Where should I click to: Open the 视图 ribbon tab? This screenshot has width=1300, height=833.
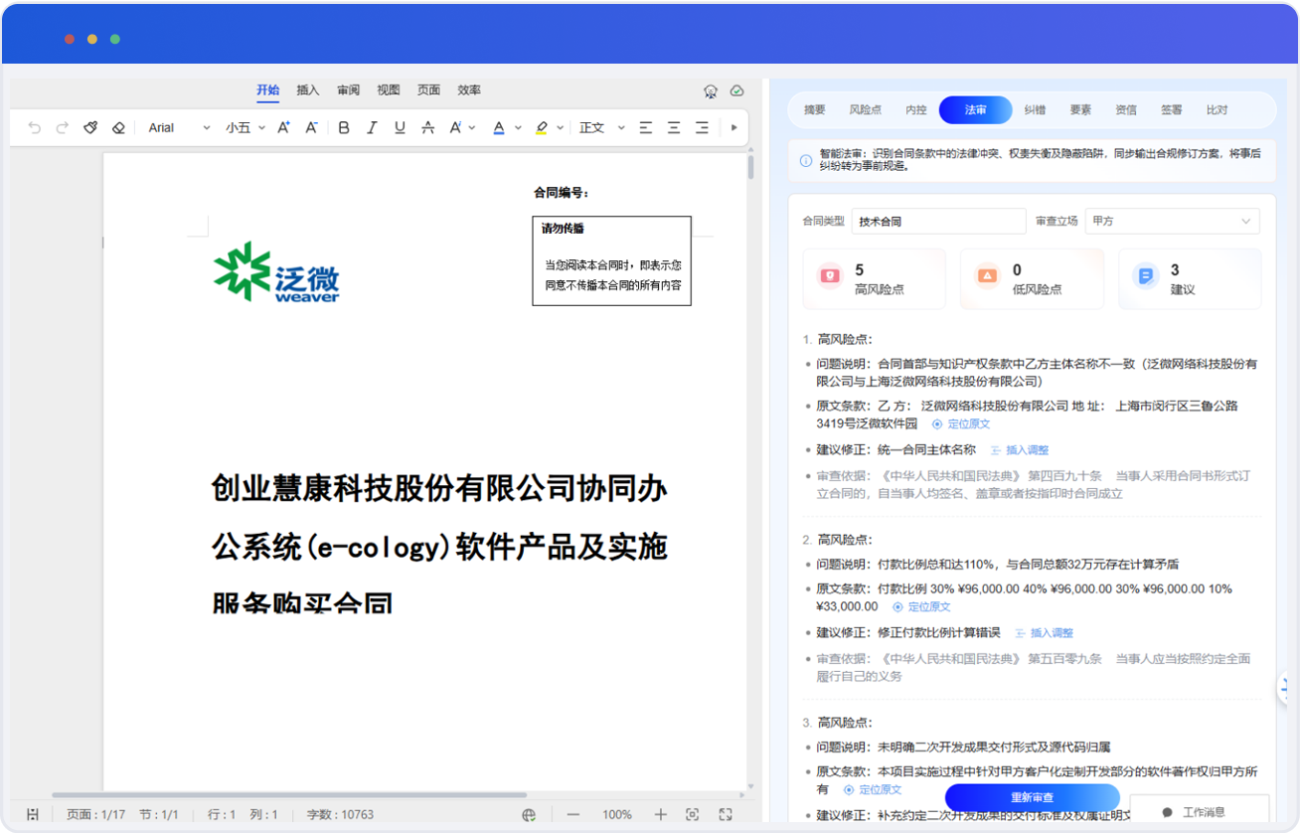pyautogui.click(x=389, y=90)
